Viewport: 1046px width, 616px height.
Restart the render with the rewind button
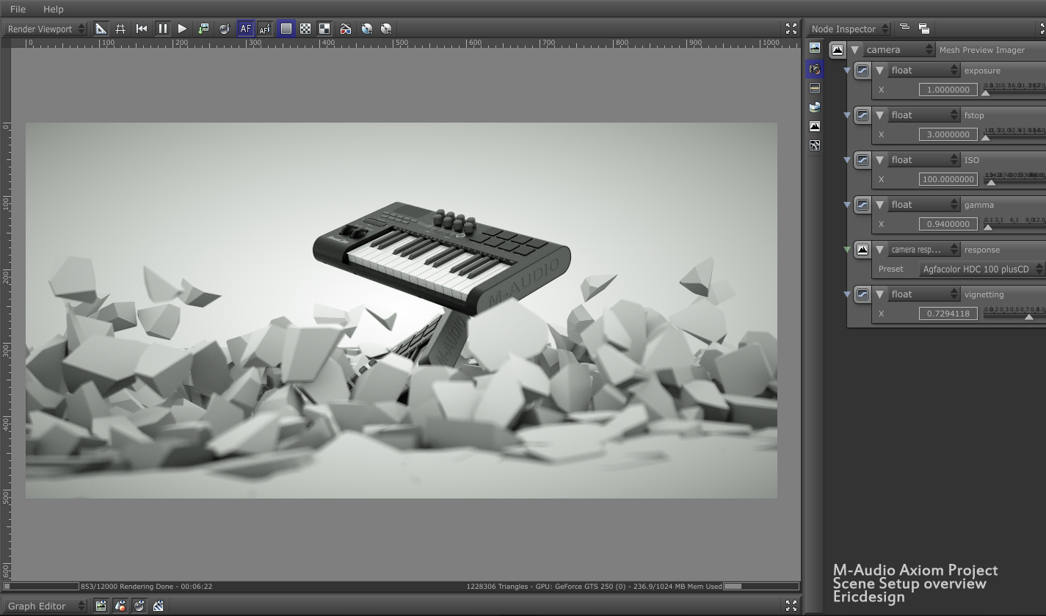pos(142,29)
